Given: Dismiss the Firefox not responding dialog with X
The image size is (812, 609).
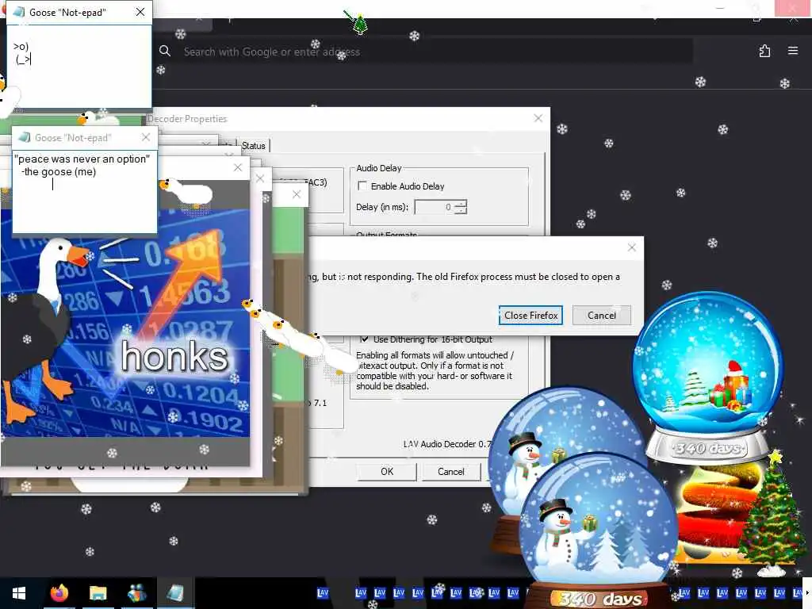Looking at the screenshot, I should (x=632, y=247).
